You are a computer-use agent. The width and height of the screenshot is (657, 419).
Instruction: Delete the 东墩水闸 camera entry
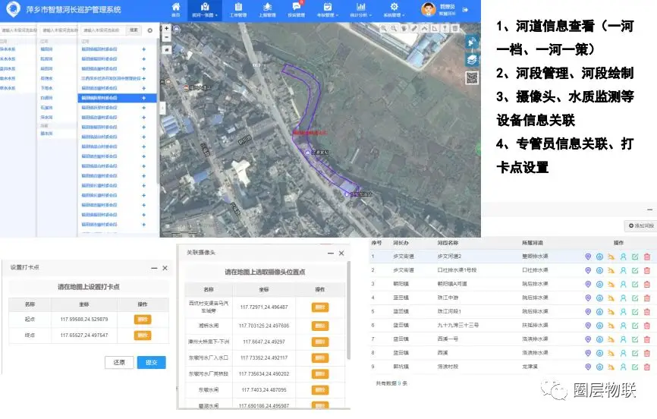point(320,390)
